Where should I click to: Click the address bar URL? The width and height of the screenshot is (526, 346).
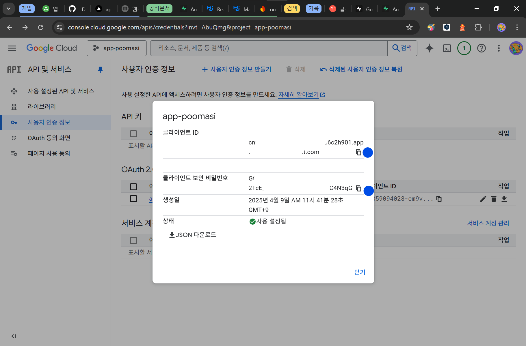pyautogui.click(x=179, y=27)
